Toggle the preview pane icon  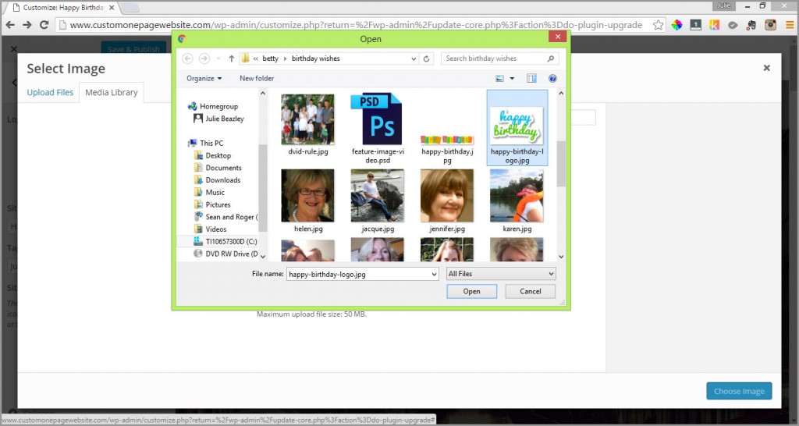531,79
